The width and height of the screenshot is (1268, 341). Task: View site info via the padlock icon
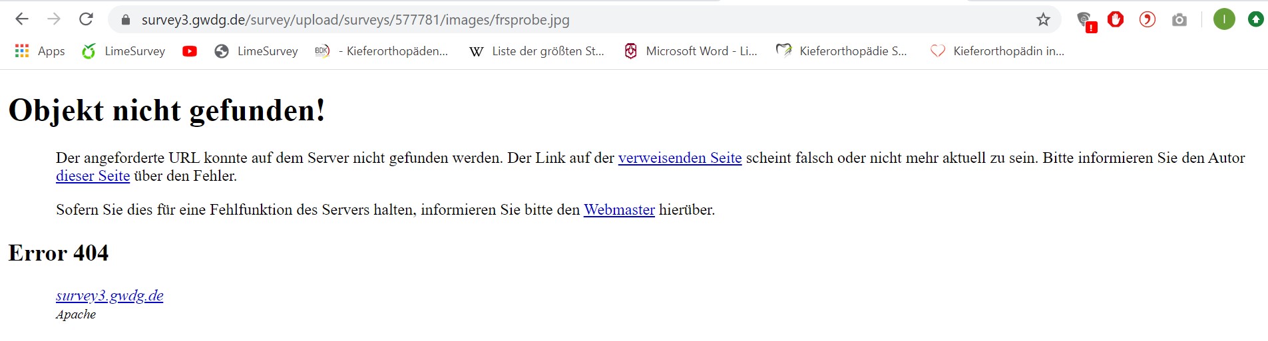click(x=126, y=20)
